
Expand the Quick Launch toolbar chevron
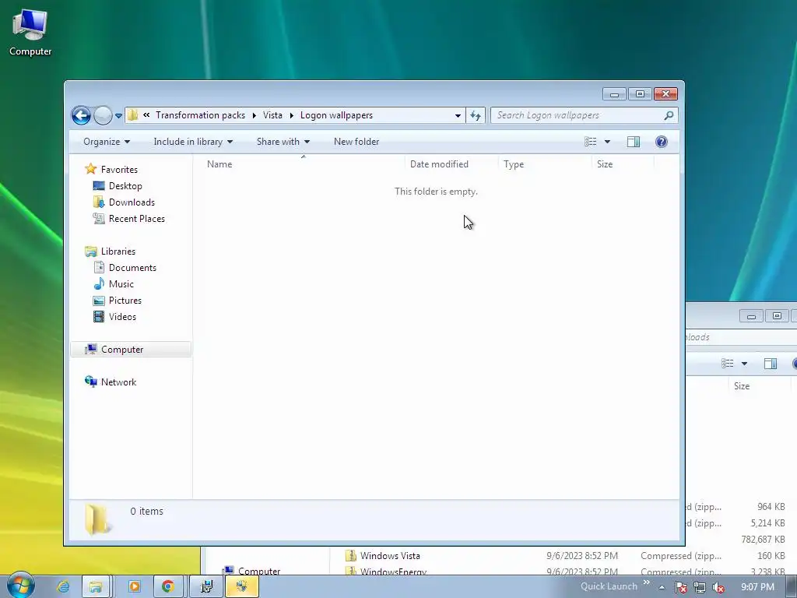pyautogui.click(x=647, y=582)
